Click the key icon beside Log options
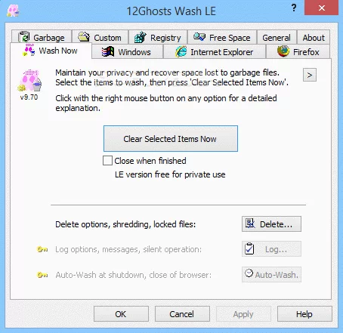343x333 pixels. click(x=42, y=249)
